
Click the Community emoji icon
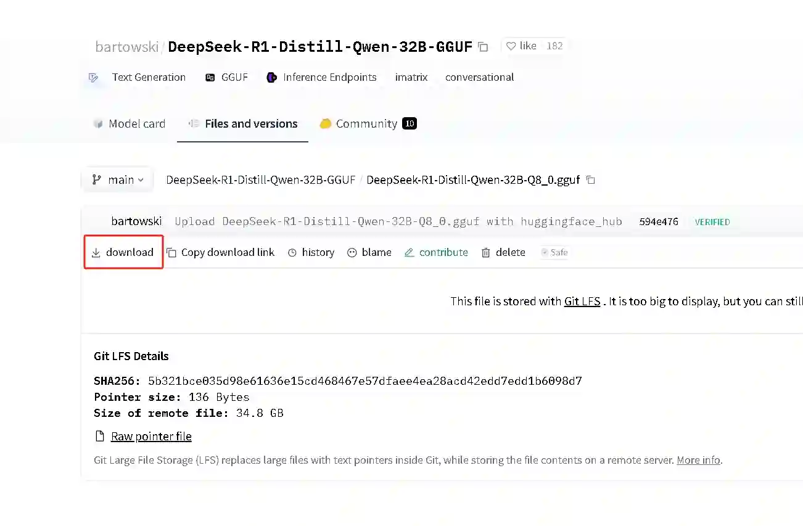(325, 123)
